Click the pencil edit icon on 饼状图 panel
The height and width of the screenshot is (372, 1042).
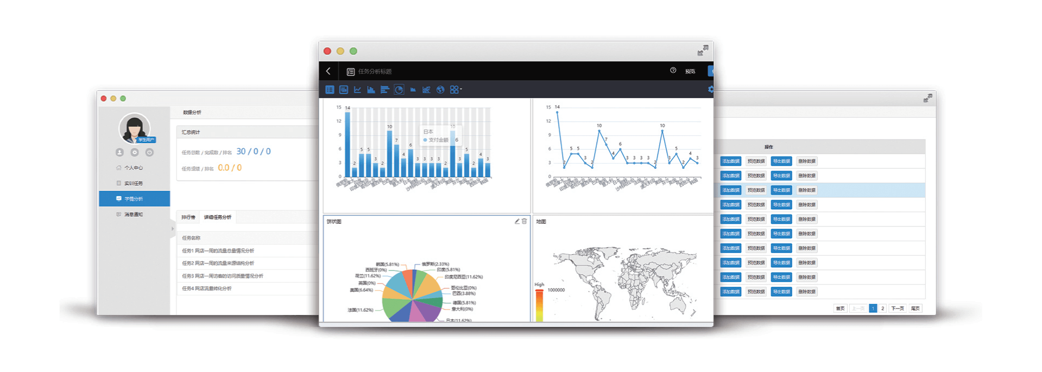pyautogui.click(x=517, y=222)
